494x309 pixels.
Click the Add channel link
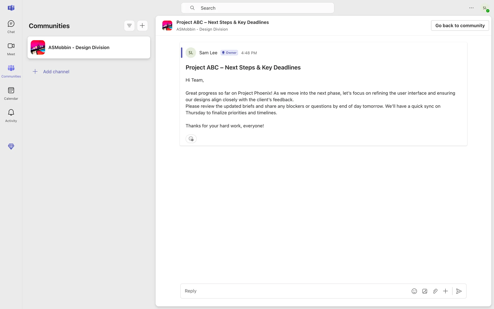56,72
